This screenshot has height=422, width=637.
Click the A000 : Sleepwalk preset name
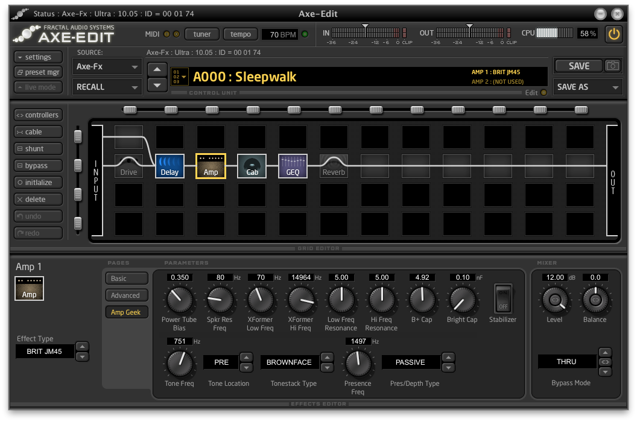(244, 77)
